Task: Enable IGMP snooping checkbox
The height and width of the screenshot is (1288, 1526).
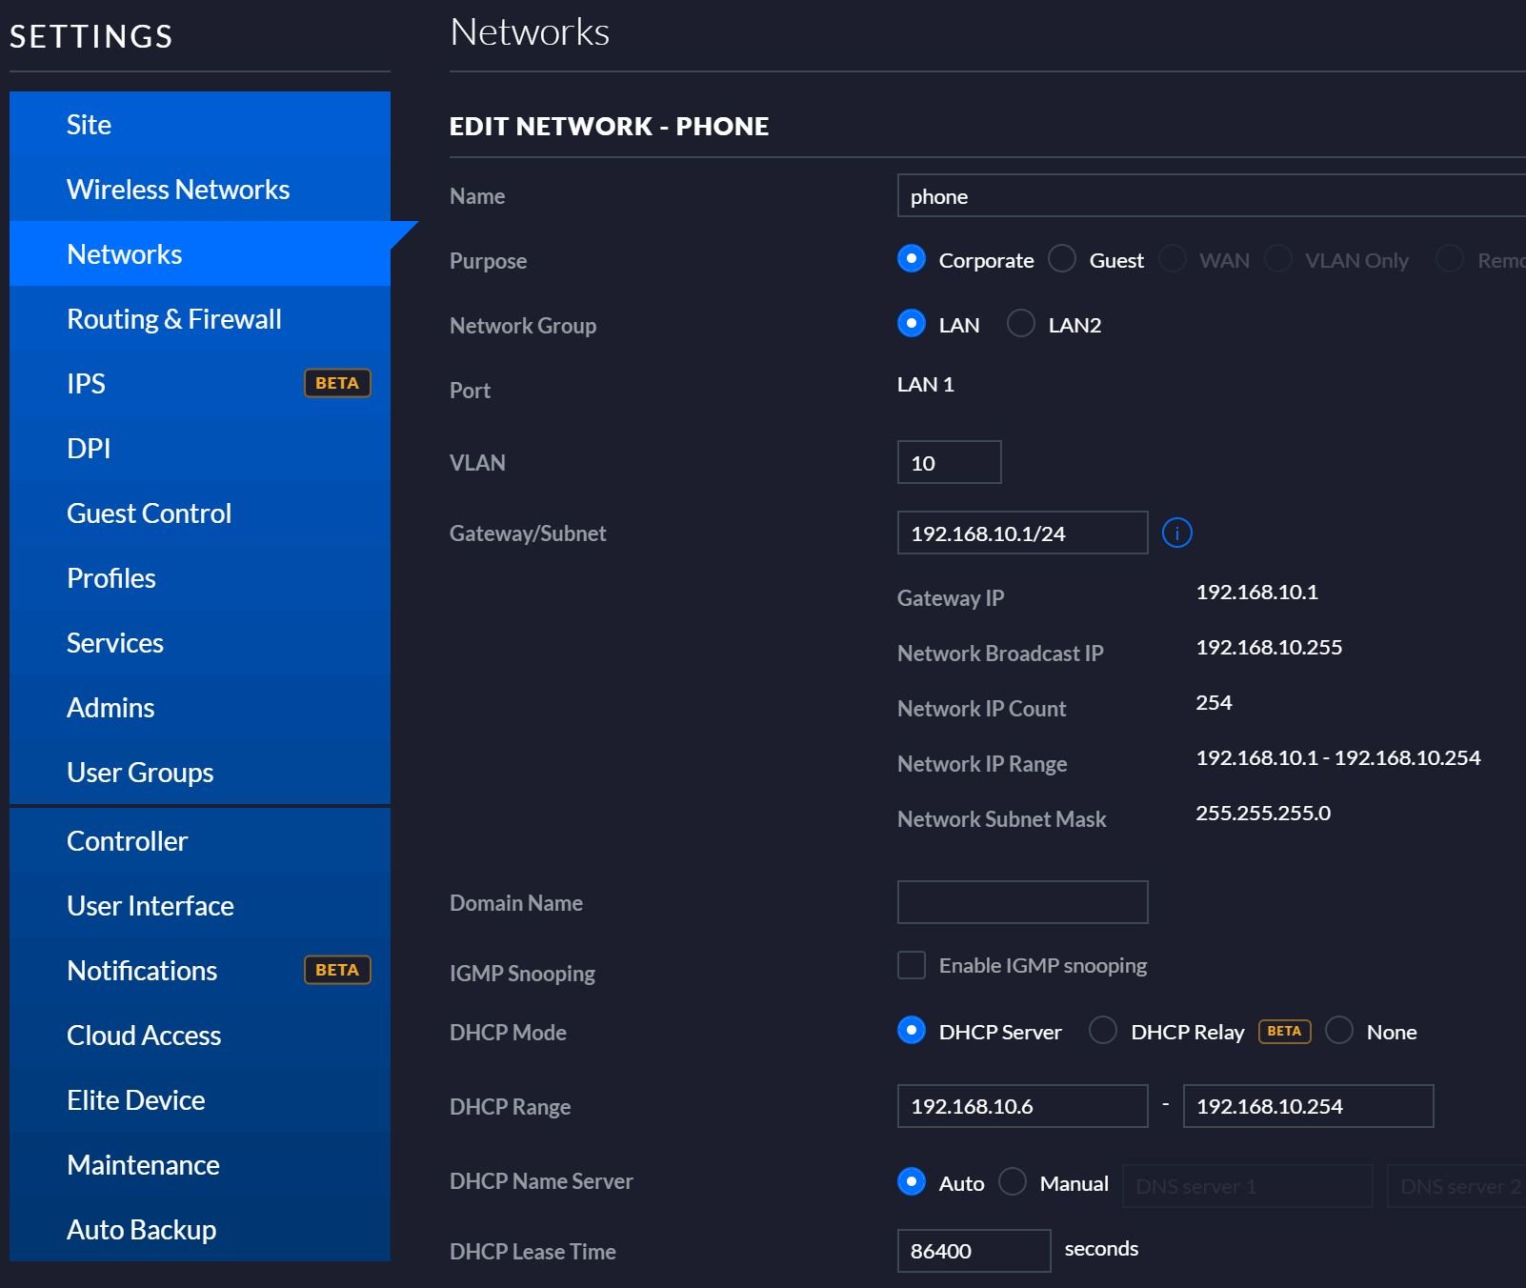Action: [x=912, y=965]
